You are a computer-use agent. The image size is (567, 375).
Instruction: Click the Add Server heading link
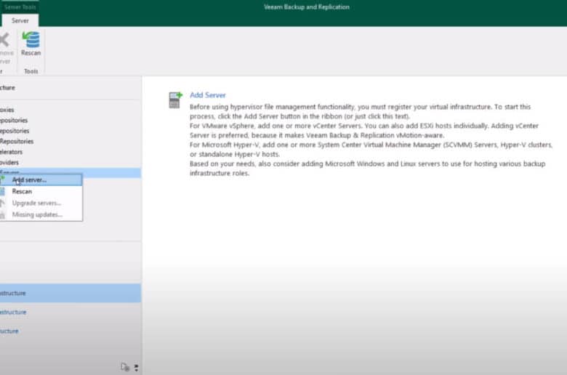tap(208, 95)
